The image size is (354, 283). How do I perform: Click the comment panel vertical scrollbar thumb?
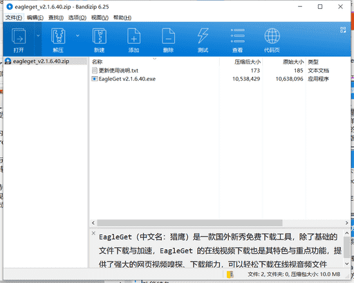pos(347,247)
